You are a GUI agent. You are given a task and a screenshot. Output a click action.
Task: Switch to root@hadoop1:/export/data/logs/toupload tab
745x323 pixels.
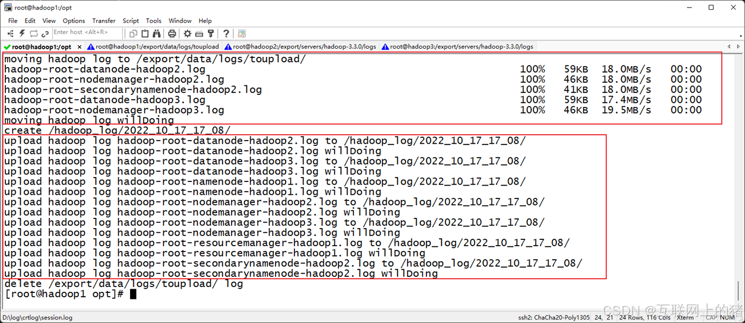pyautogui.click(x=153, y=47)
